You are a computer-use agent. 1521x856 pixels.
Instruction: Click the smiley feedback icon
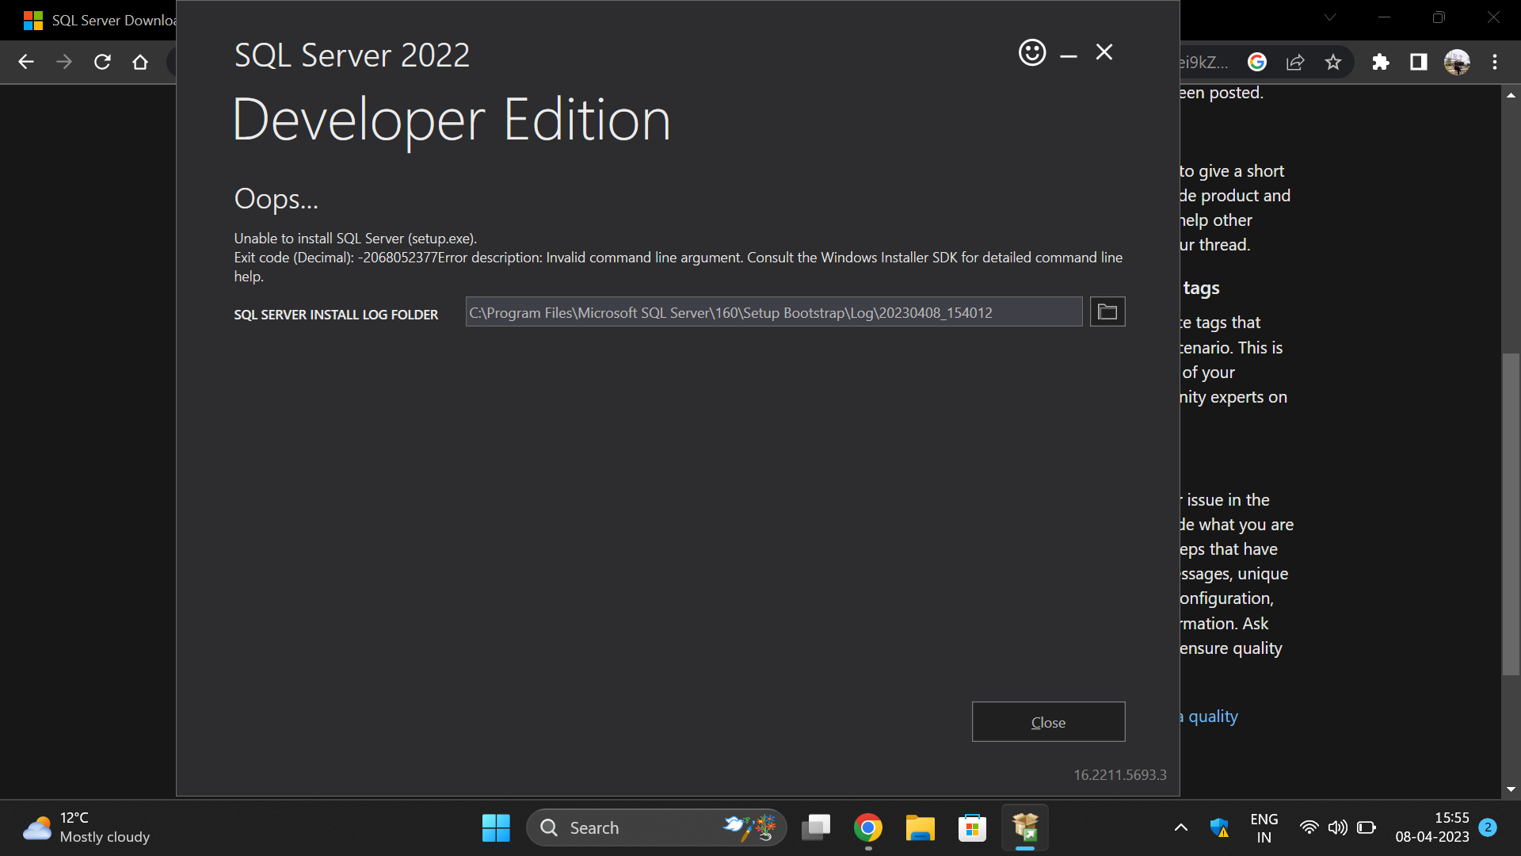1031,53
